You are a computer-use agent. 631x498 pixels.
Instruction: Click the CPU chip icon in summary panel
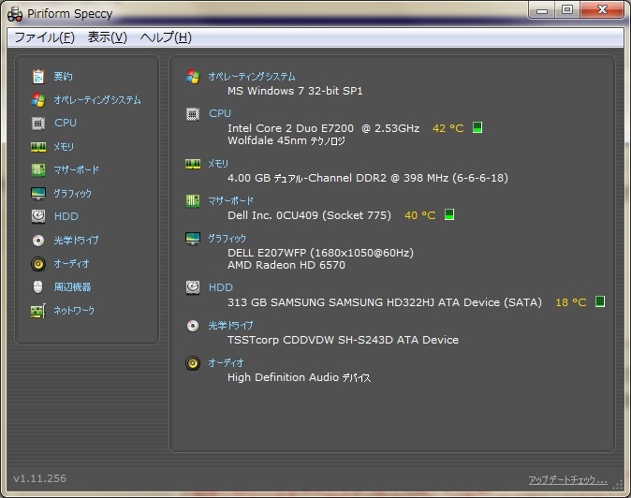coord(193,114)
